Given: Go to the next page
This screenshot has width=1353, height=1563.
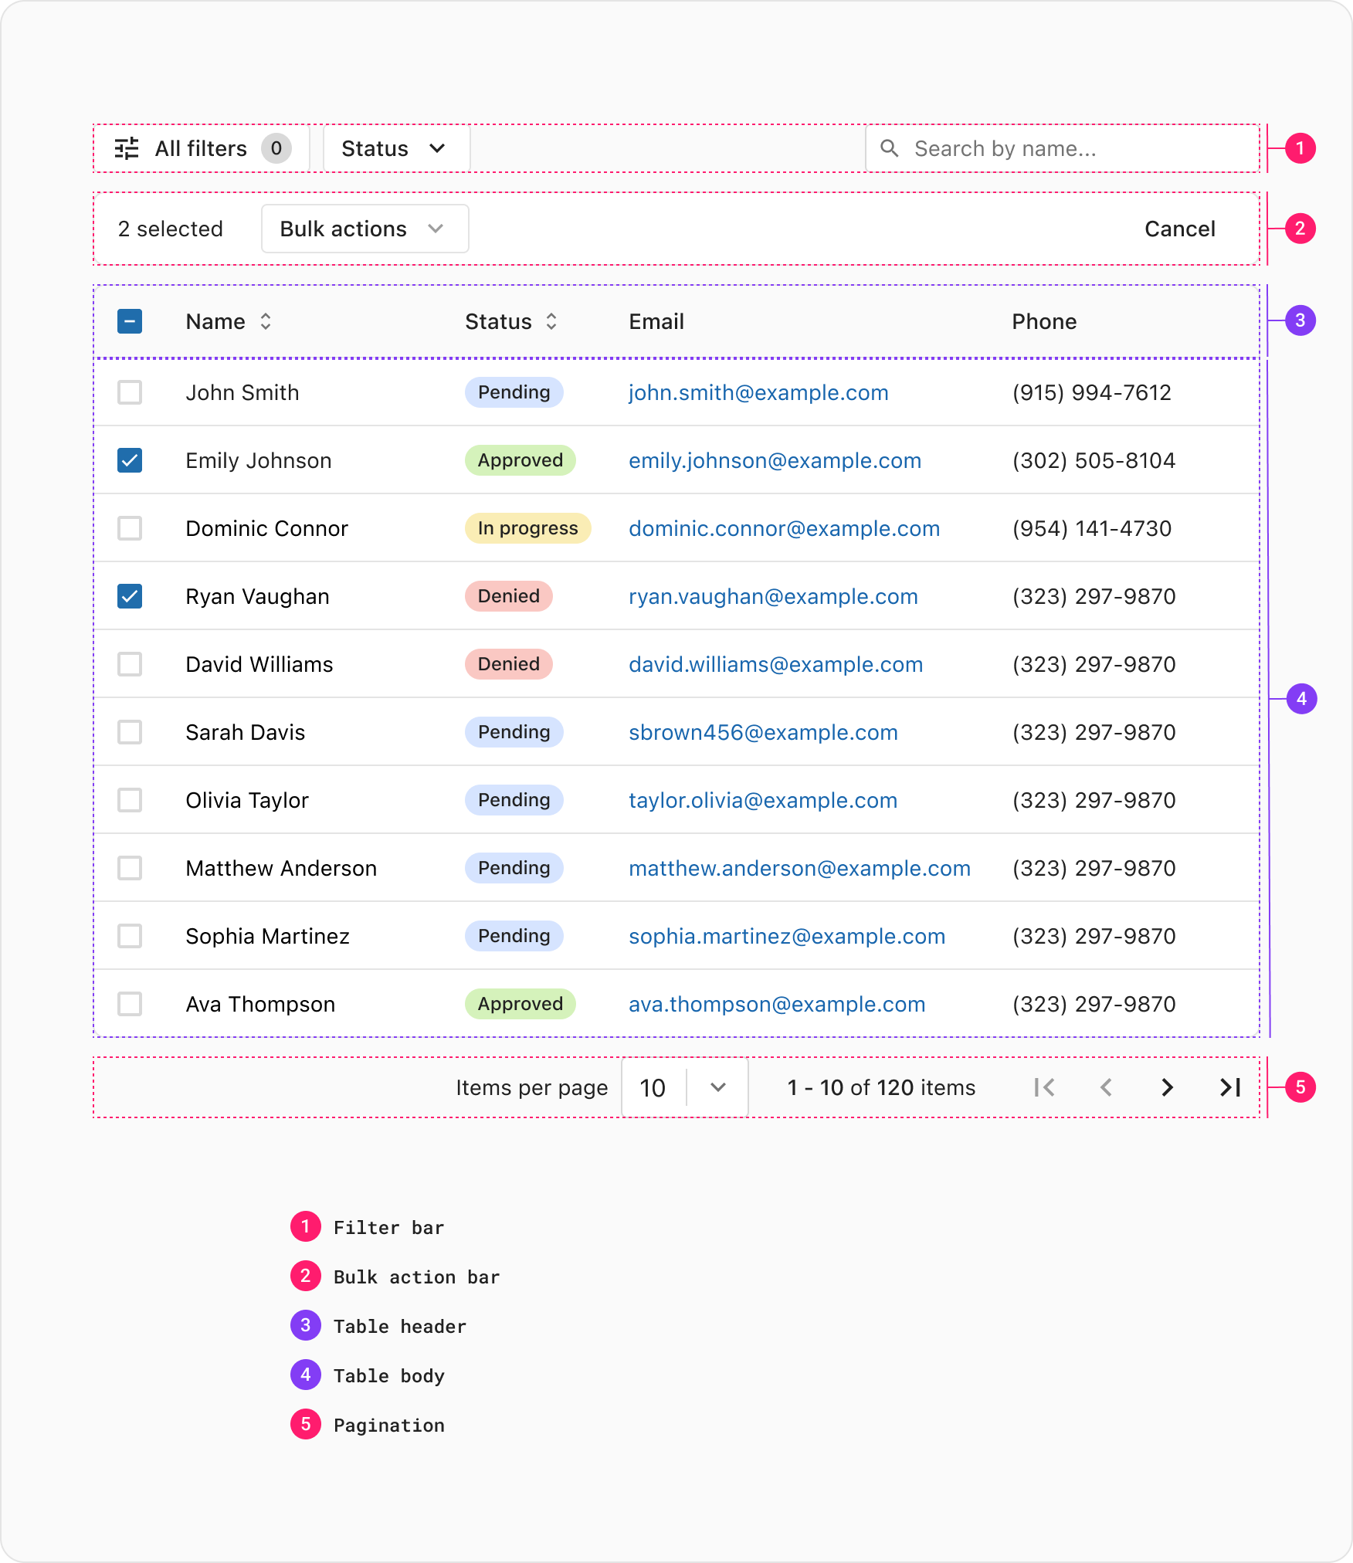Looking at the screenshot, I should (x=1168, y=1087).
